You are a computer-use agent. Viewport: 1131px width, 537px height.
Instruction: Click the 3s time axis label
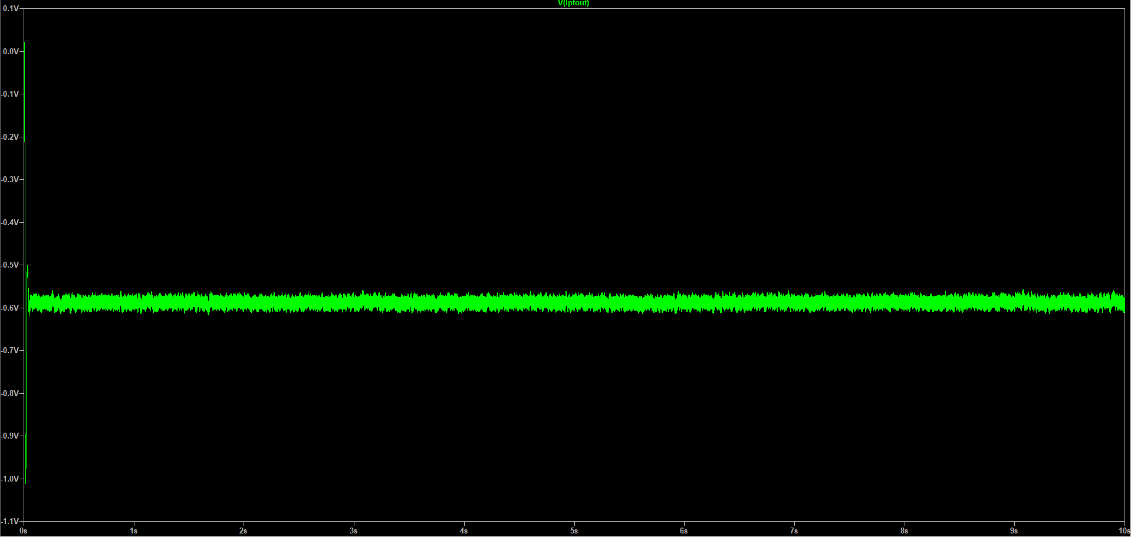(354, 531)
